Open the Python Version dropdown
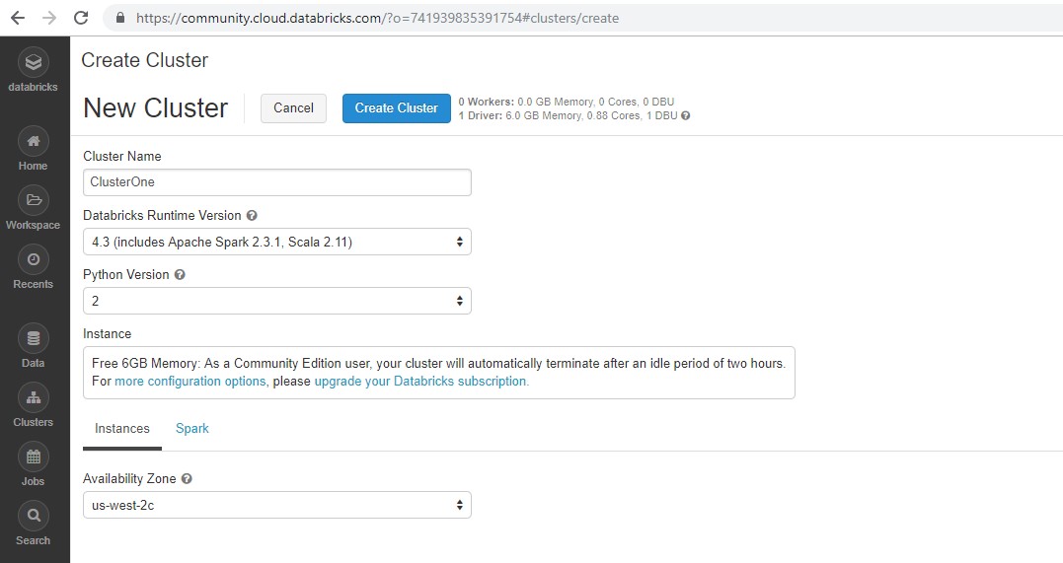This screenshot has width=1063, height=563. pos(276,301)
